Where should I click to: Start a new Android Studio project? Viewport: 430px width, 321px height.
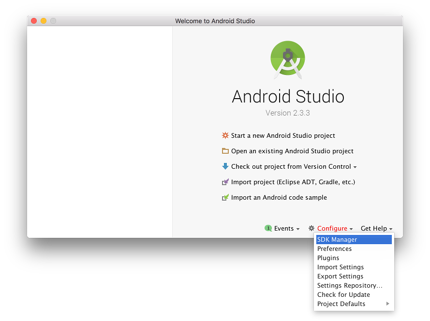pos(283,135)
